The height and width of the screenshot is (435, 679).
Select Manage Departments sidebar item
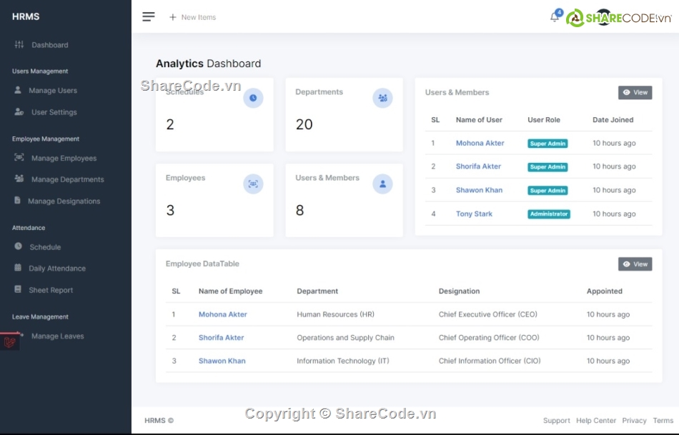67,179
